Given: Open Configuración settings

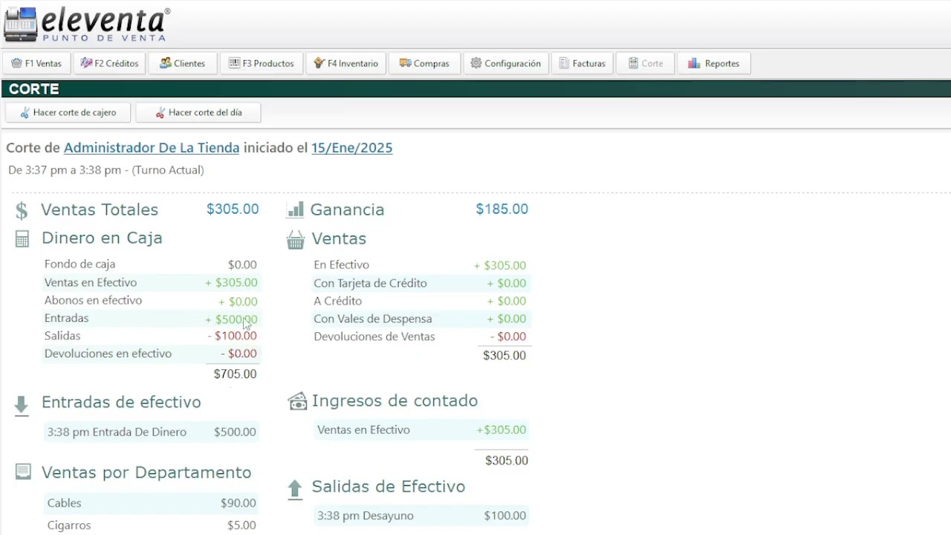Looking at the screenshot, I should click(506, 63).
